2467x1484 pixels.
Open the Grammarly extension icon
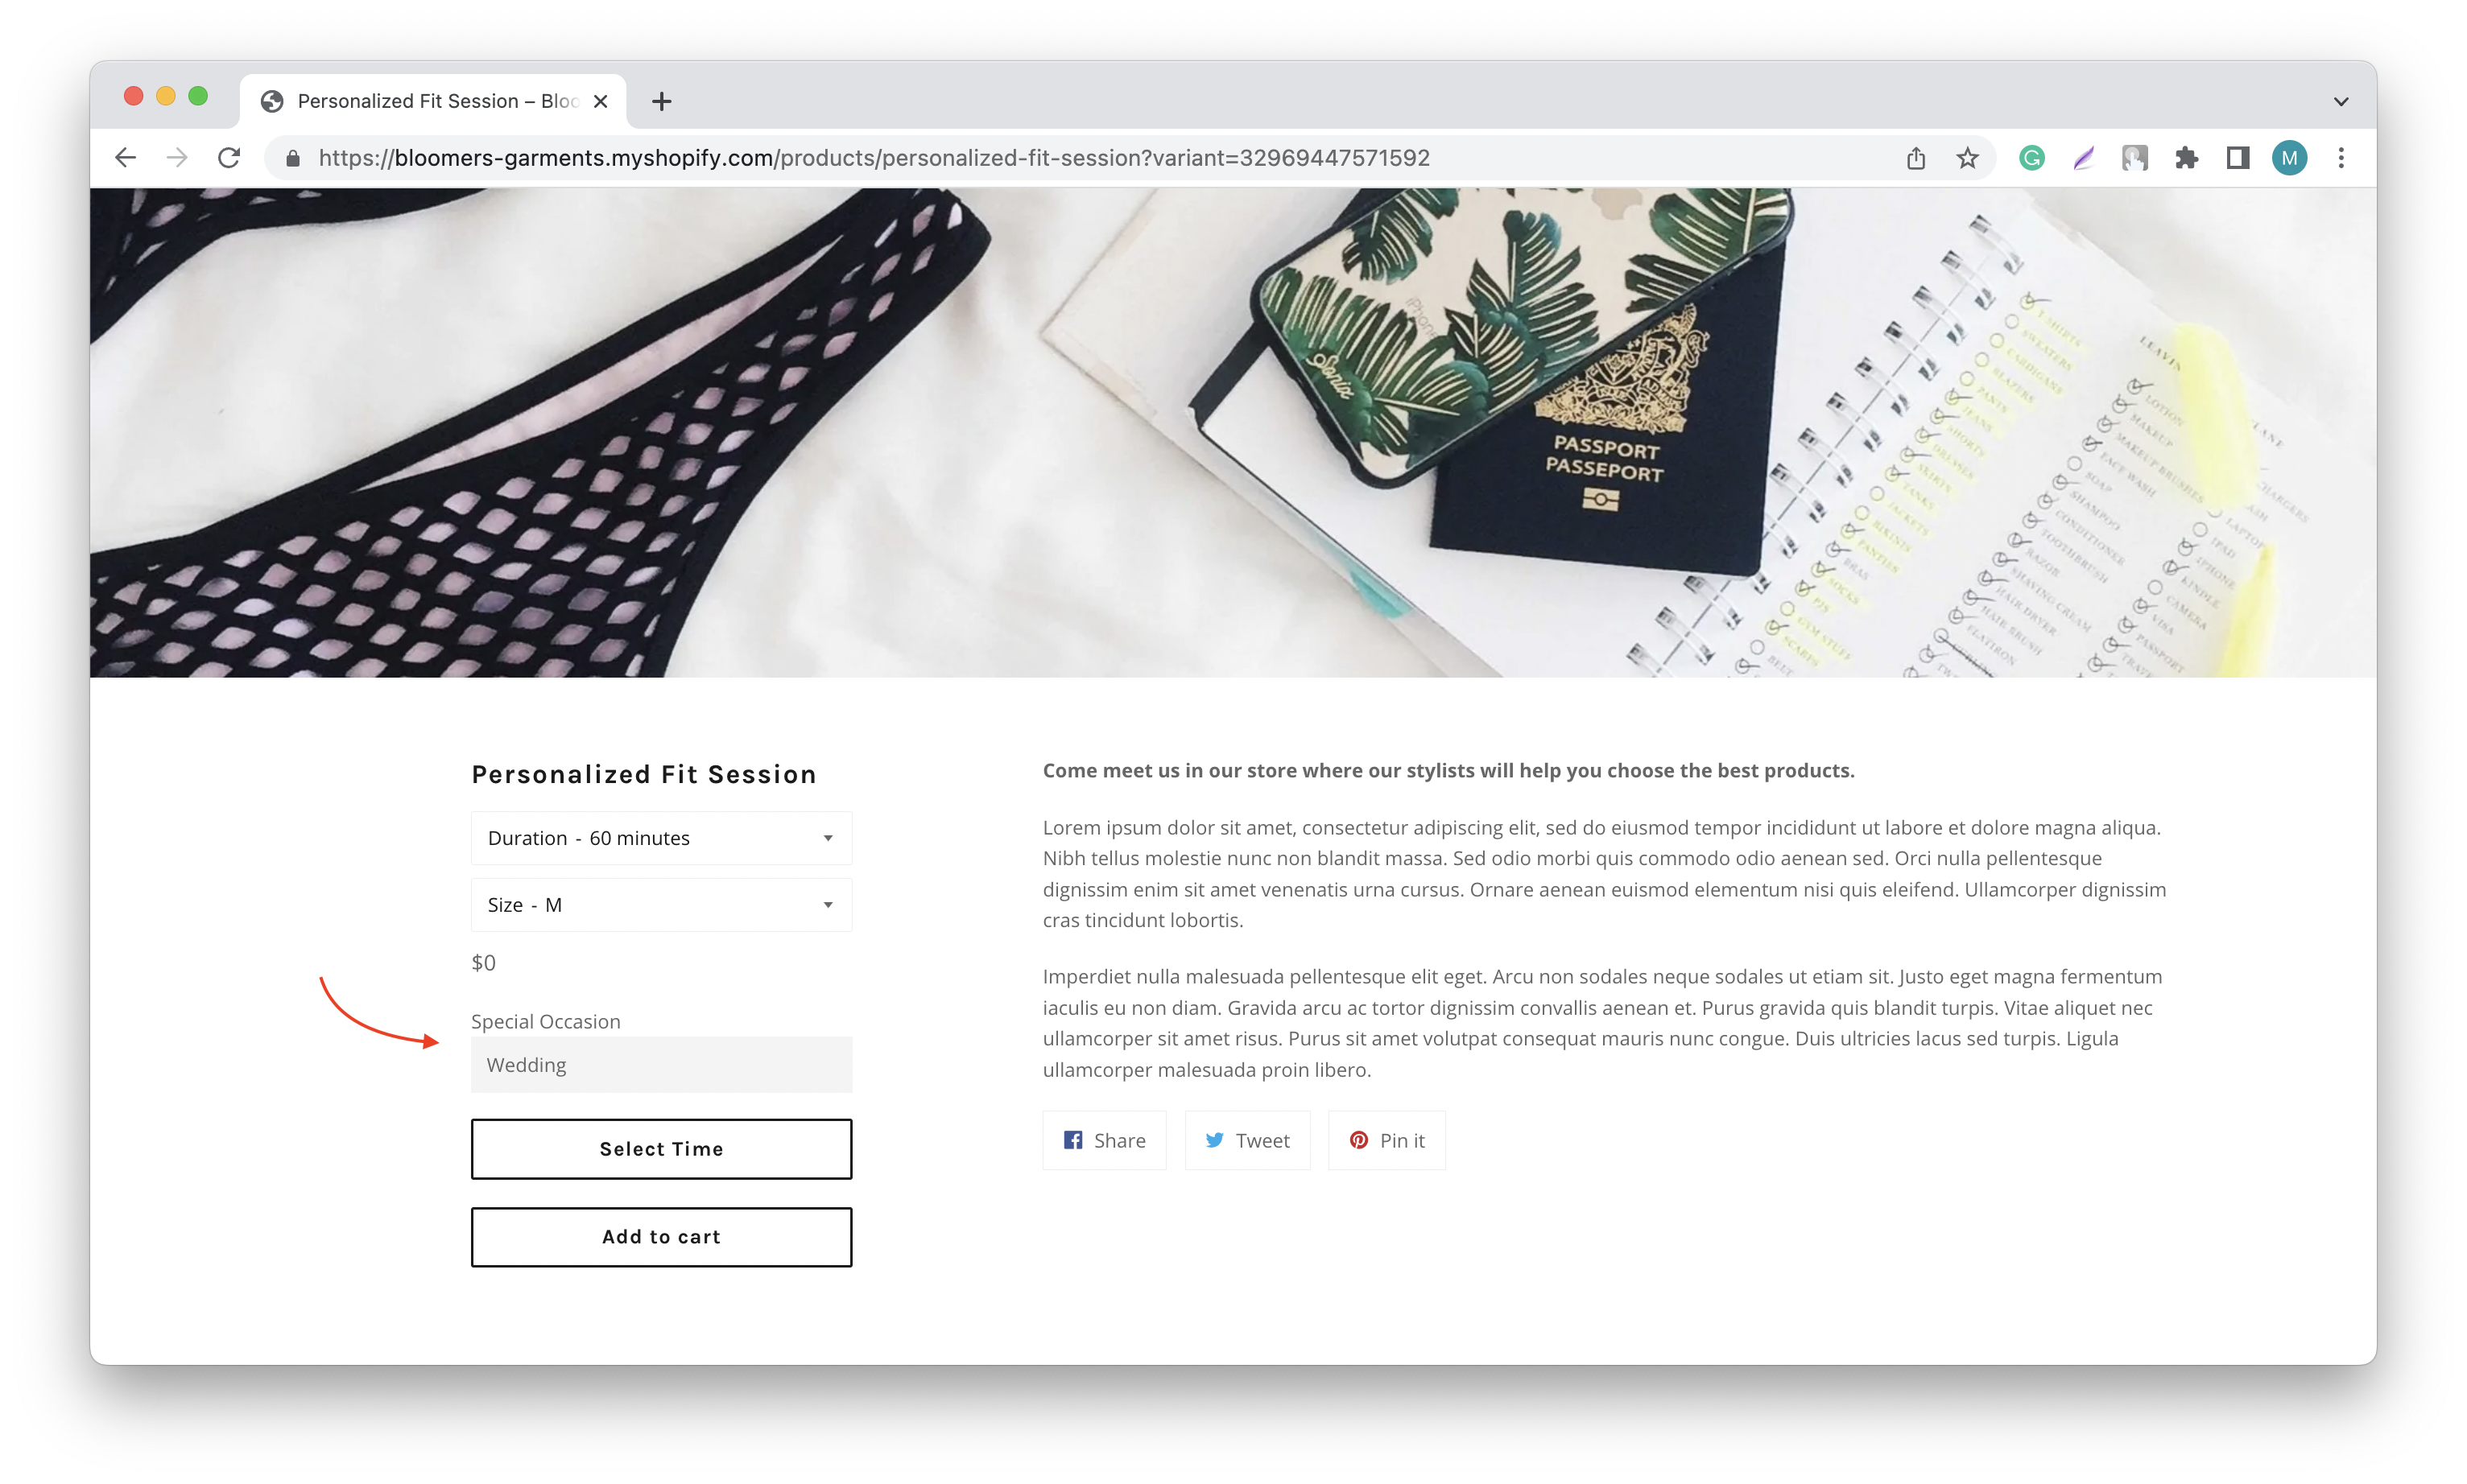2031,158
